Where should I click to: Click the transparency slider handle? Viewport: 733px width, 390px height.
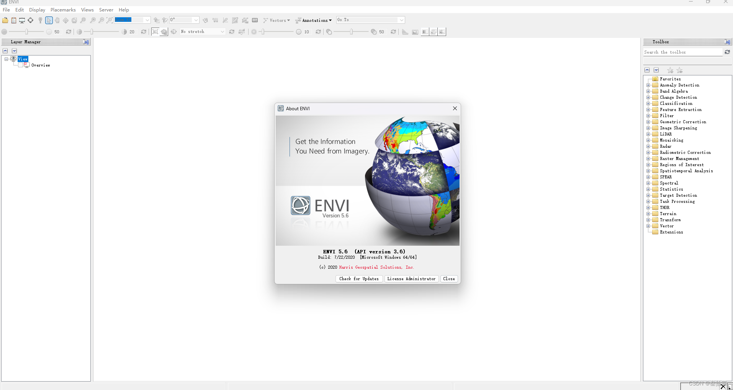pos(351,32)
